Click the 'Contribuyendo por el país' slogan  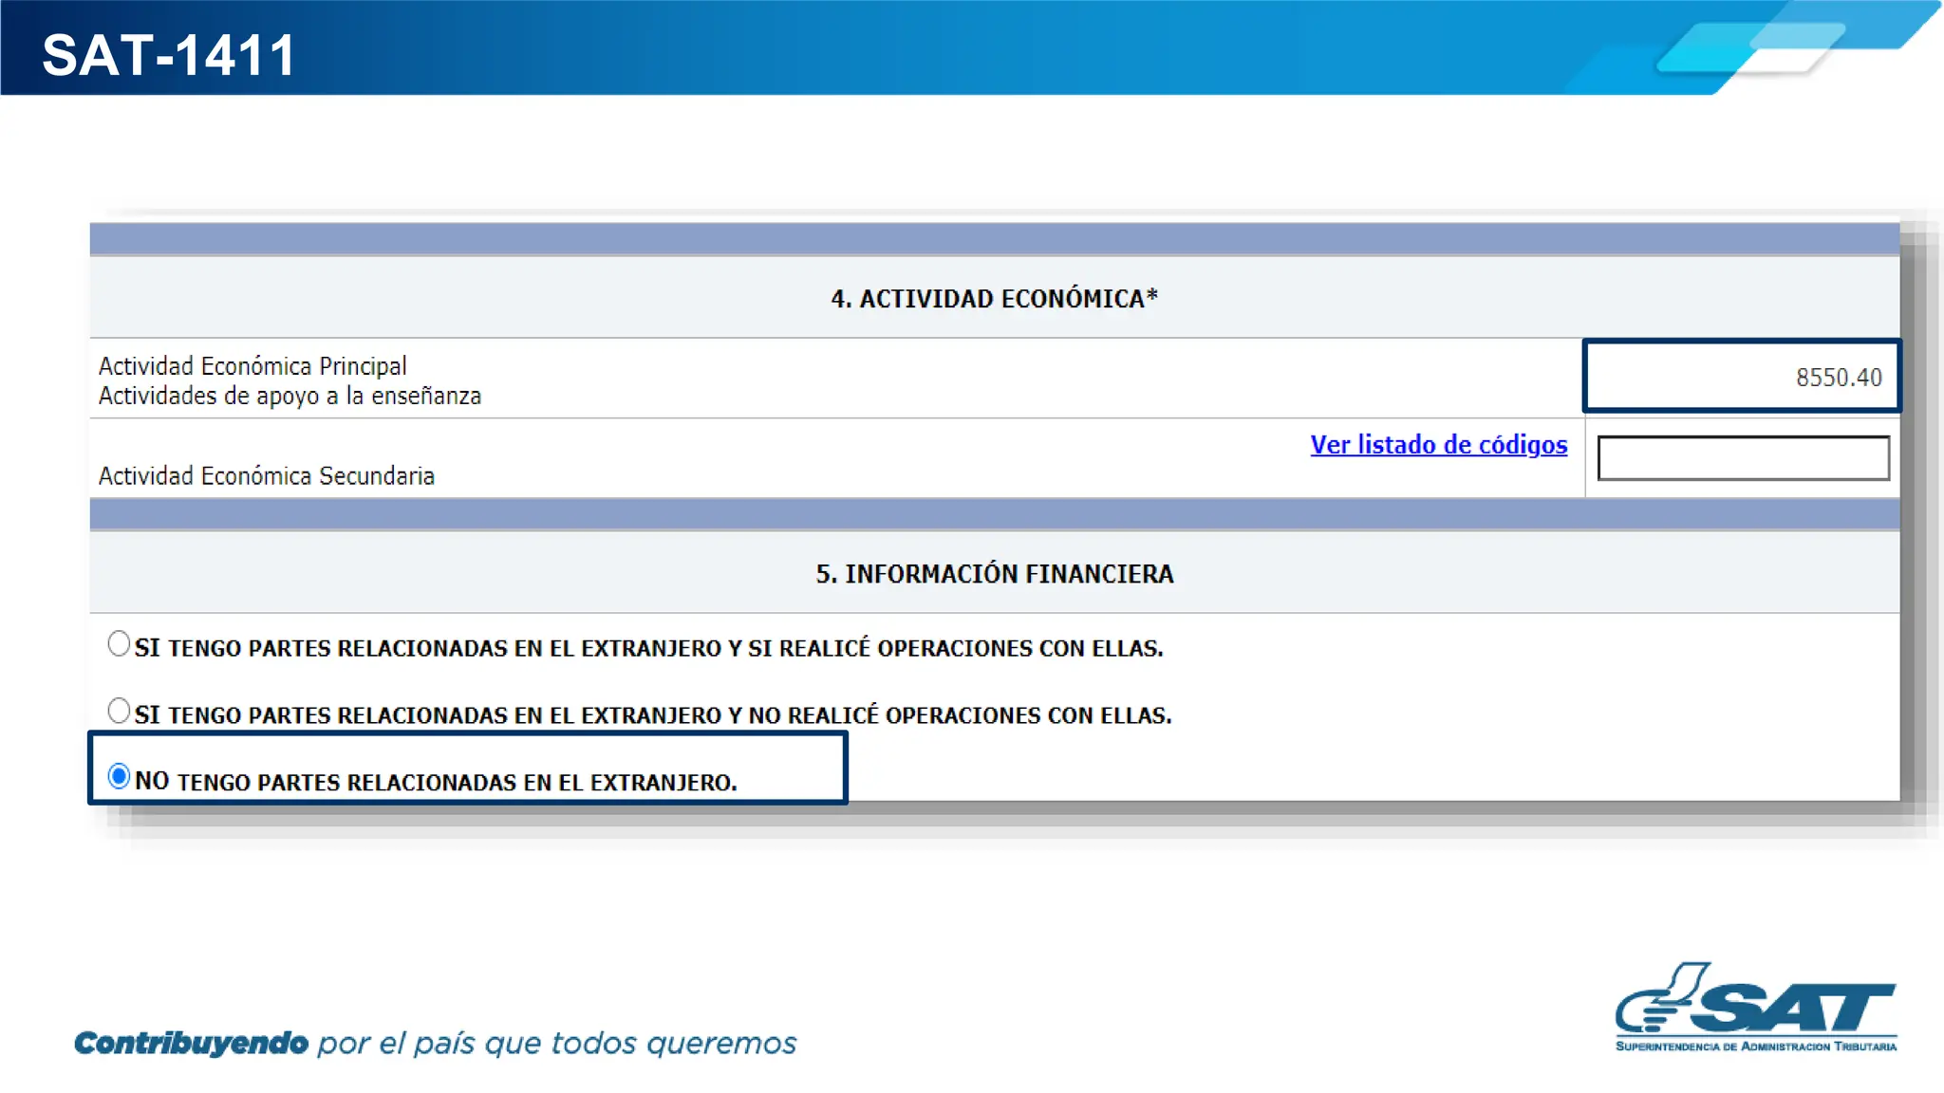(x=435, y=1044)
